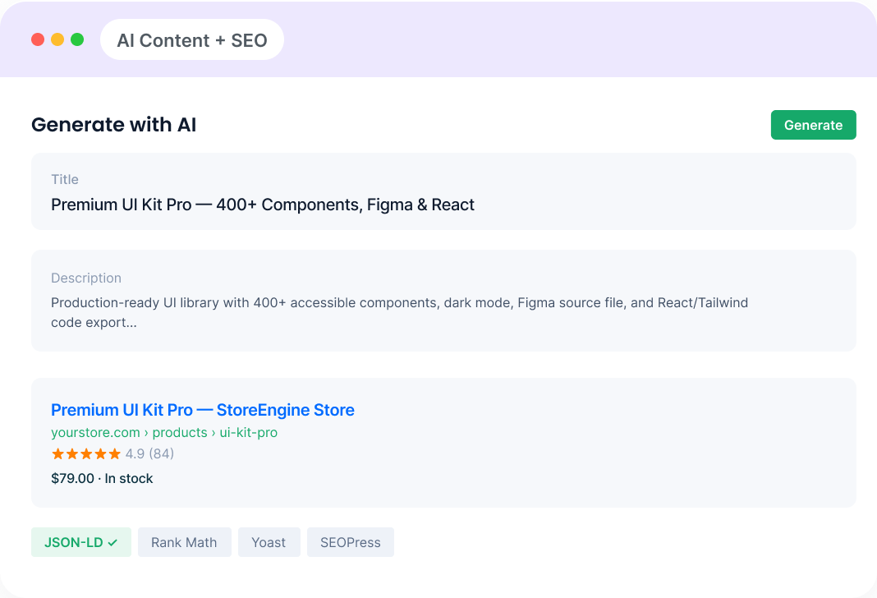Edit the Title field with Premium UI Kit Pro
The width and height of the screenshot is (877, 598).
click(x=443, y=191)
